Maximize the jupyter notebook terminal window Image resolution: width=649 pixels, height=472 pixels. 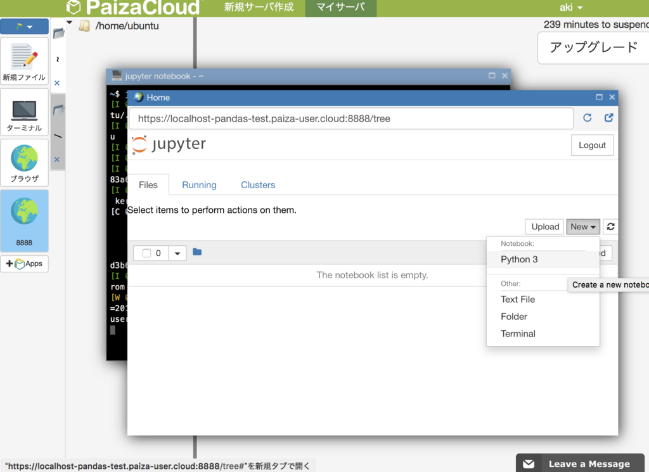click(x=492, y=75)
